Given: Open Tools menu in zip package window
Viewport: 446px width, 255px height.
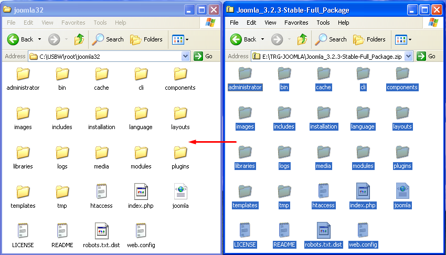Looking at the screenshot, I should 323,23.
